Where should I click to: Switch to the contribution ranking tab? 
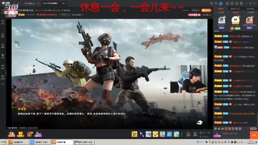(x=220, y=9)
